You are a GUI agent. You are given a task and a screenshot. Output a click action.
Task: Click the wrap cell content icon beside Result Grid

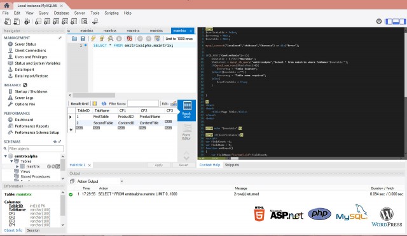(95, 103)
